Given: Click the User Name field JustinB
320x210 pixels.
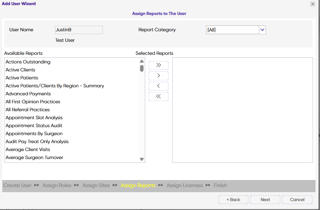Looking at the screenshot, I should pyautogui.click(x=79, y=30).
